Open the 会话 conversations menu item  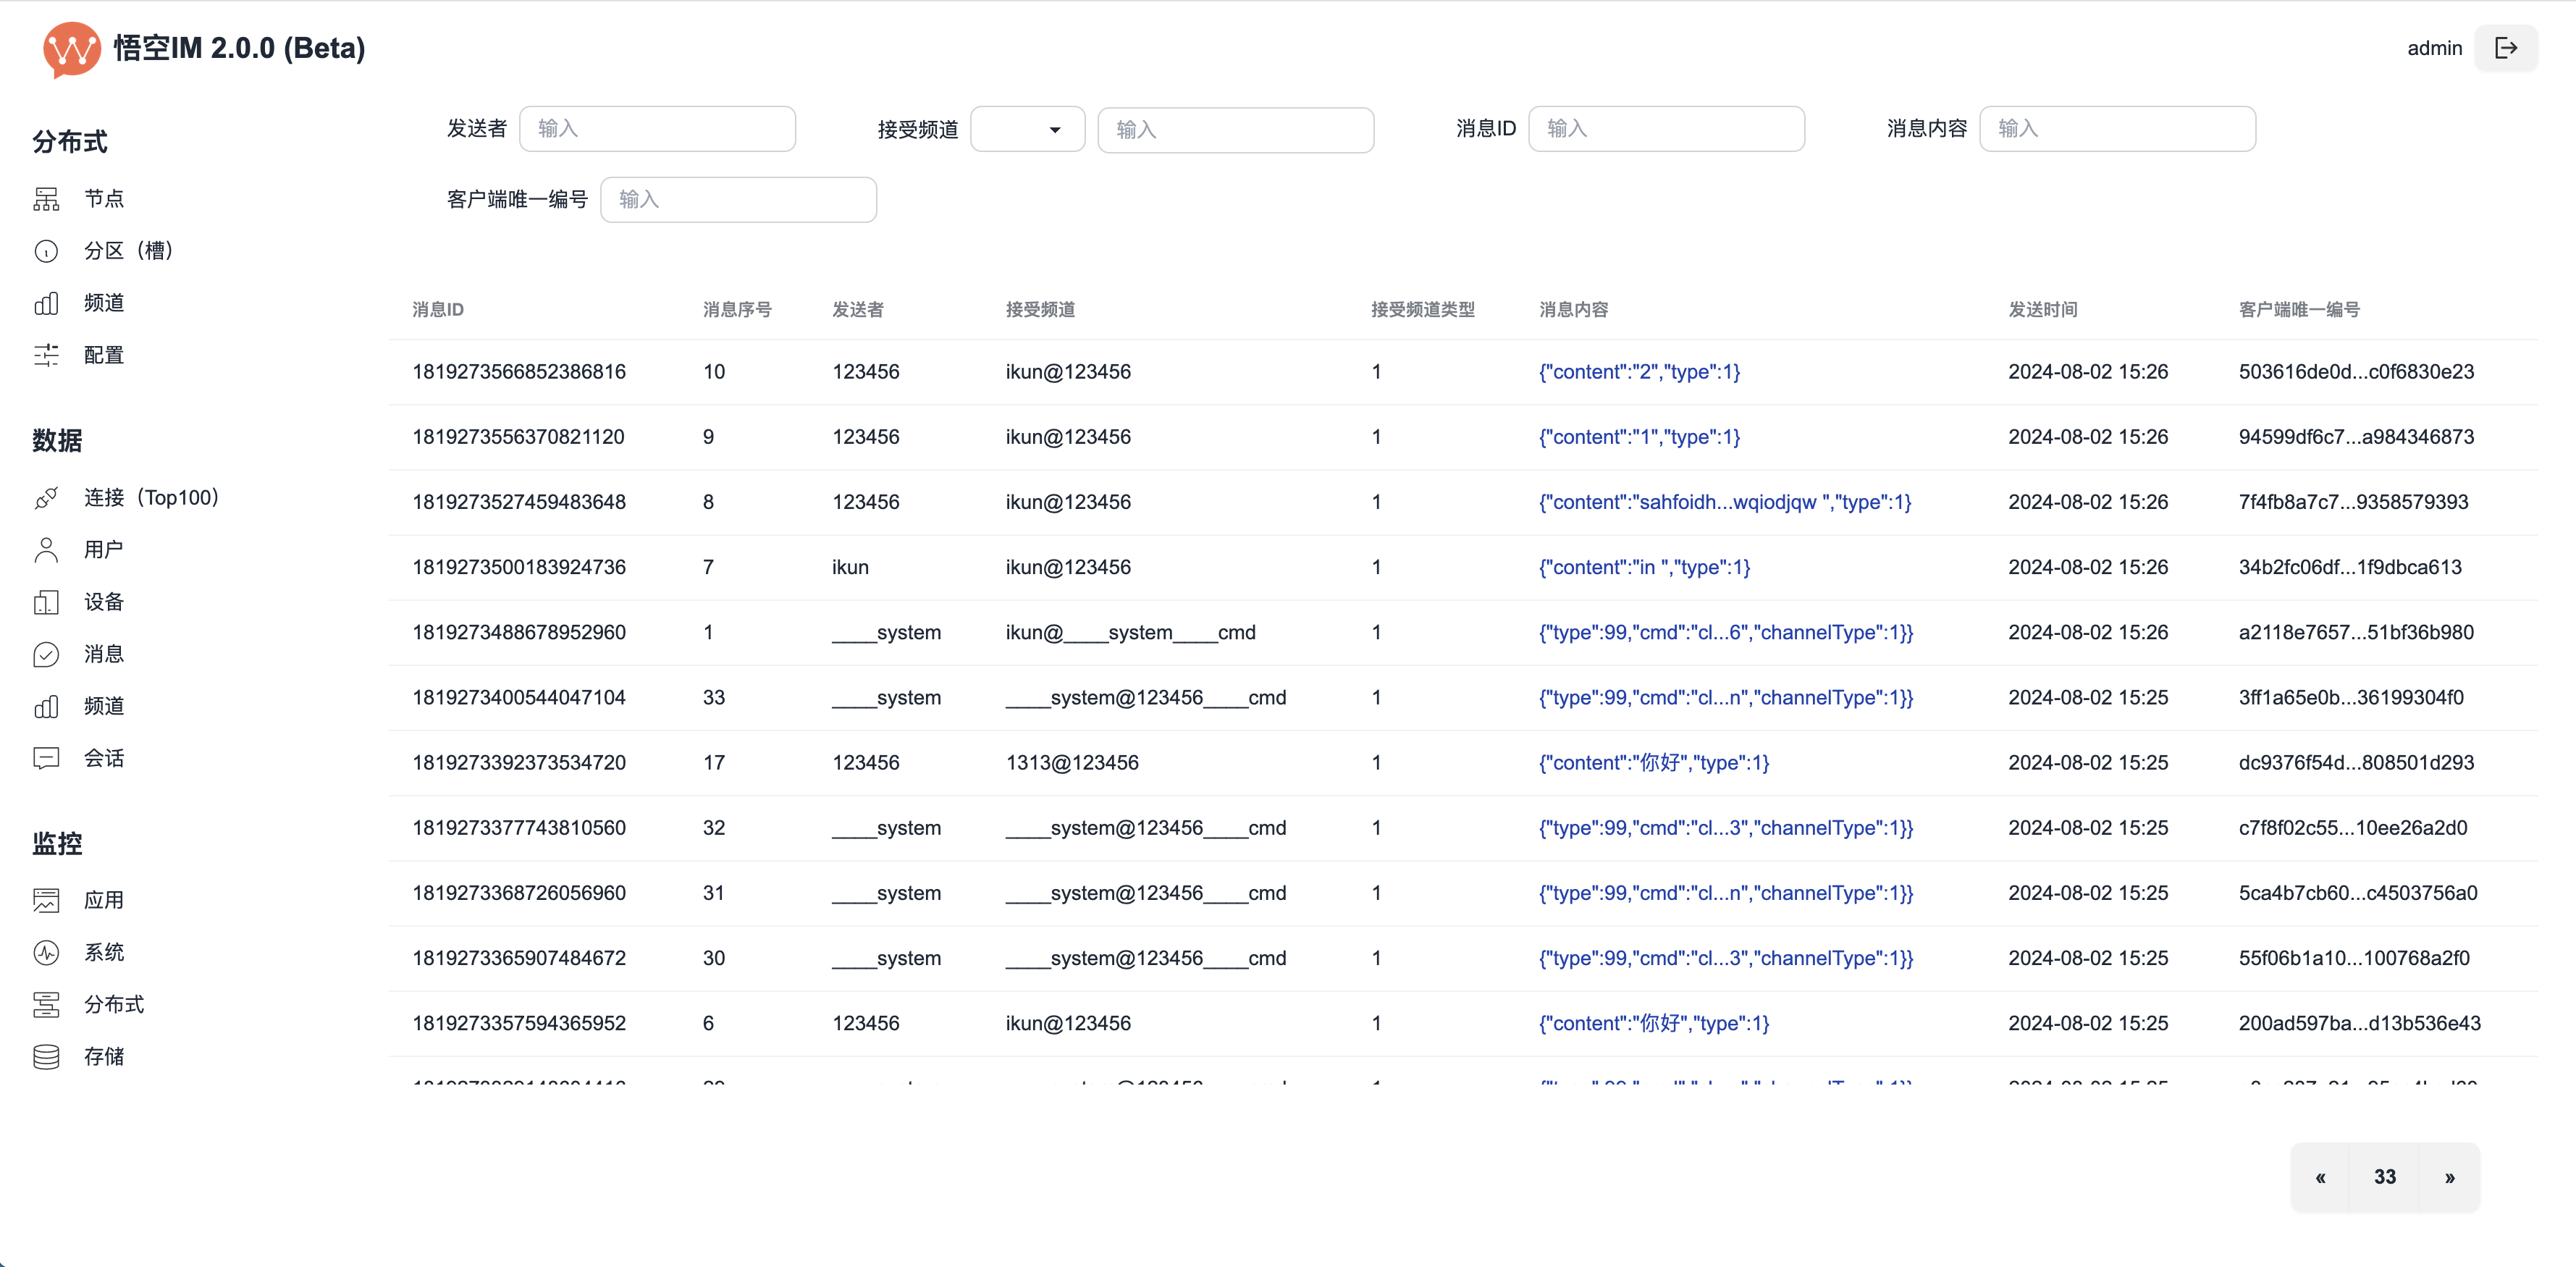pyautogui.click(x=103, y=758)
